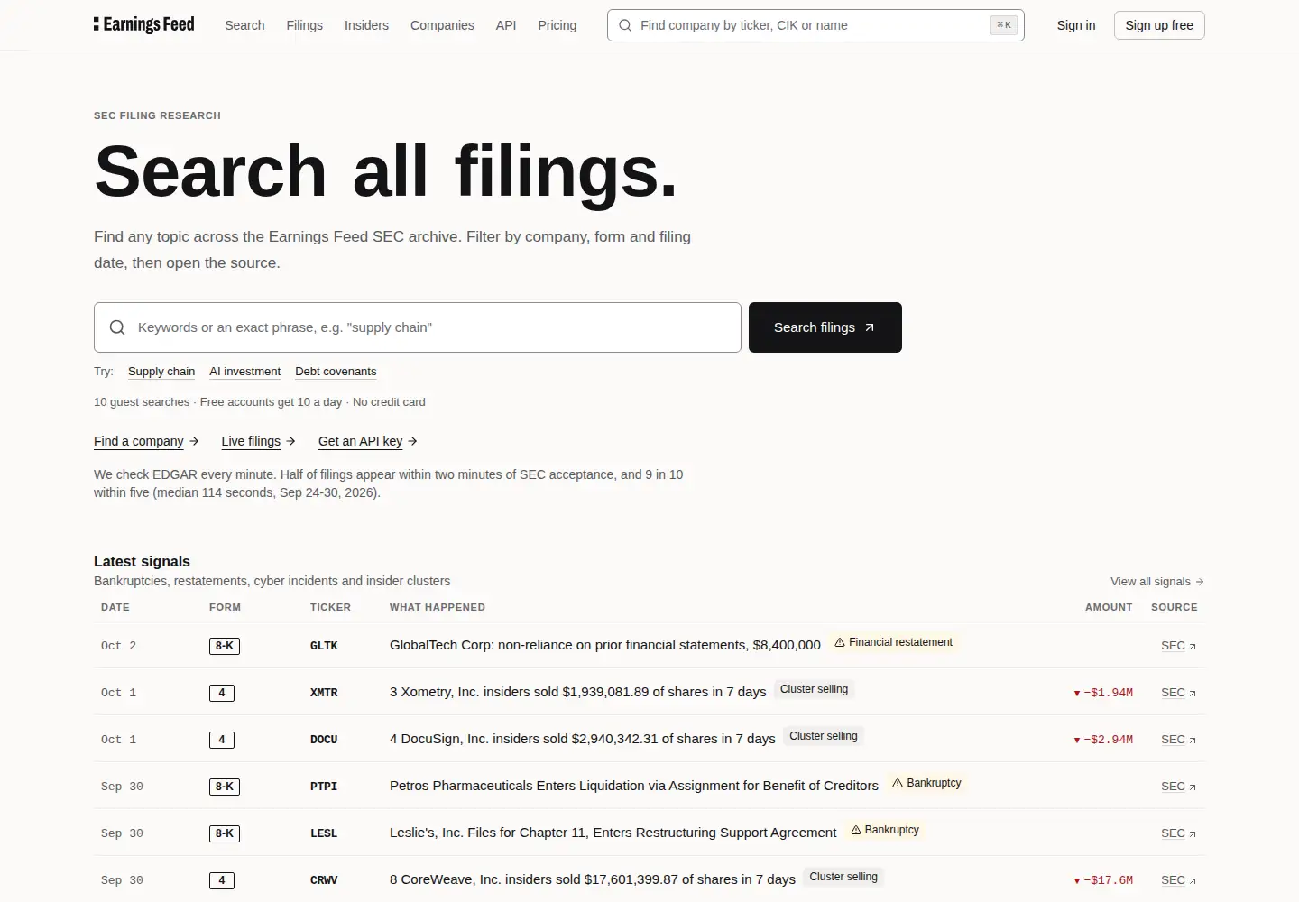Open the Insiders nav item
Screen dimensions: 1299x902
coord(366,25)
